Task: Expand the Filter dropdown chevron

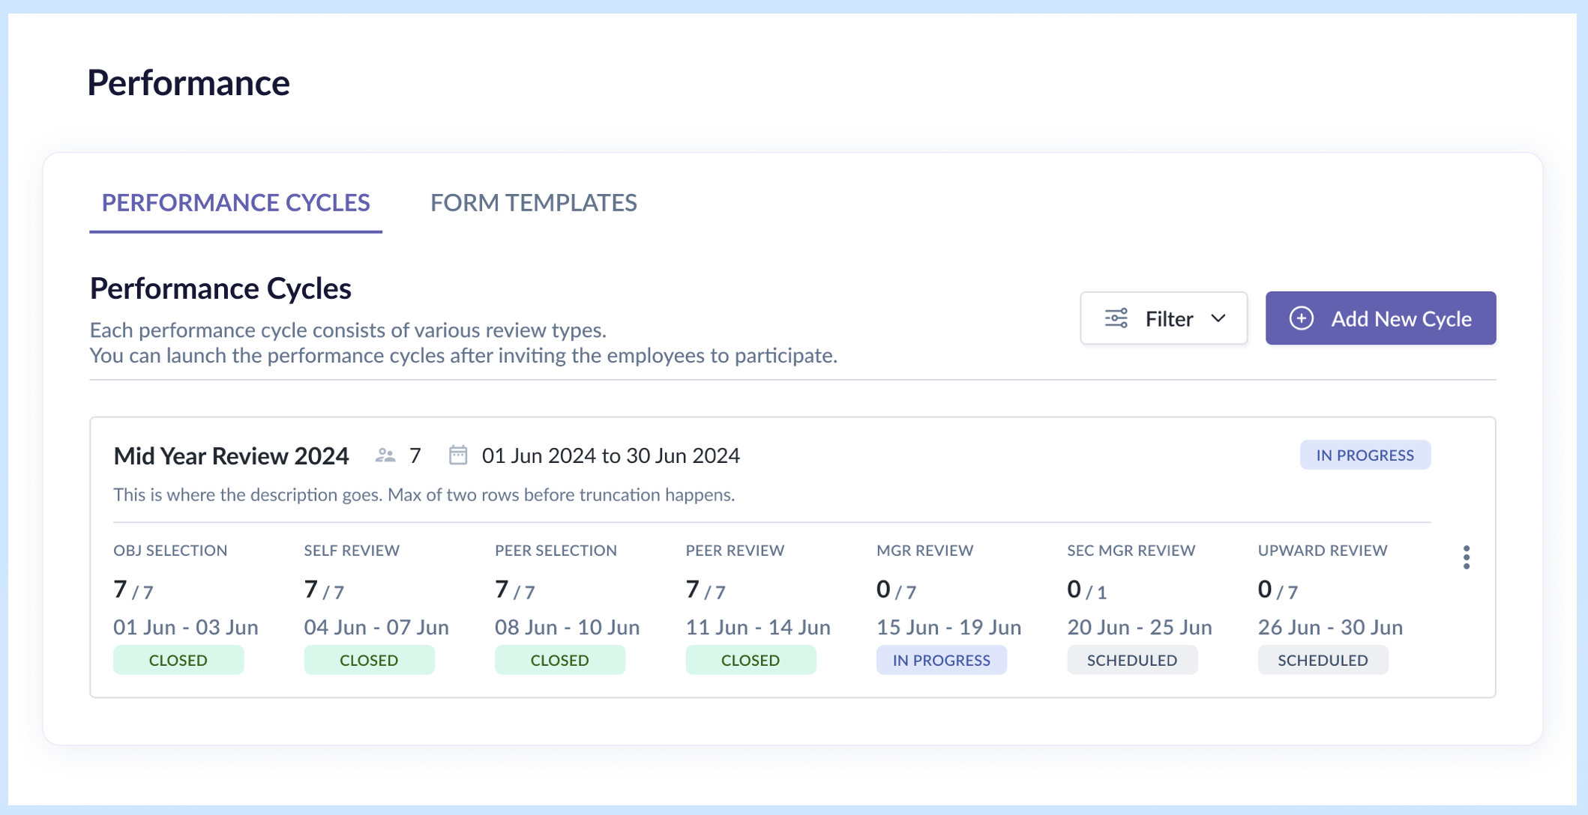Action: point(1218,318)
